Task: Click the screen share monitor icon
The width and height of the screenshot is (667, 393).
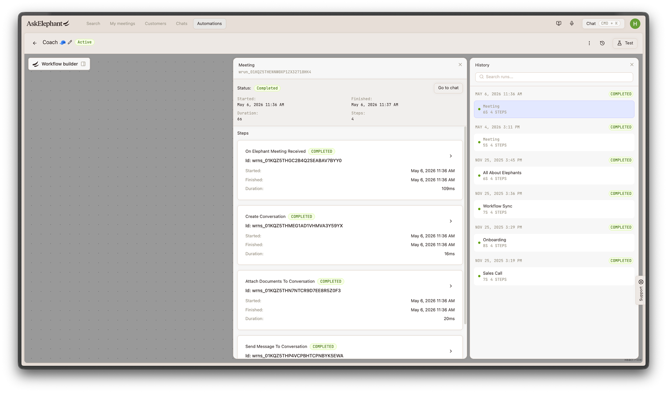Action: tap(559, 24)
